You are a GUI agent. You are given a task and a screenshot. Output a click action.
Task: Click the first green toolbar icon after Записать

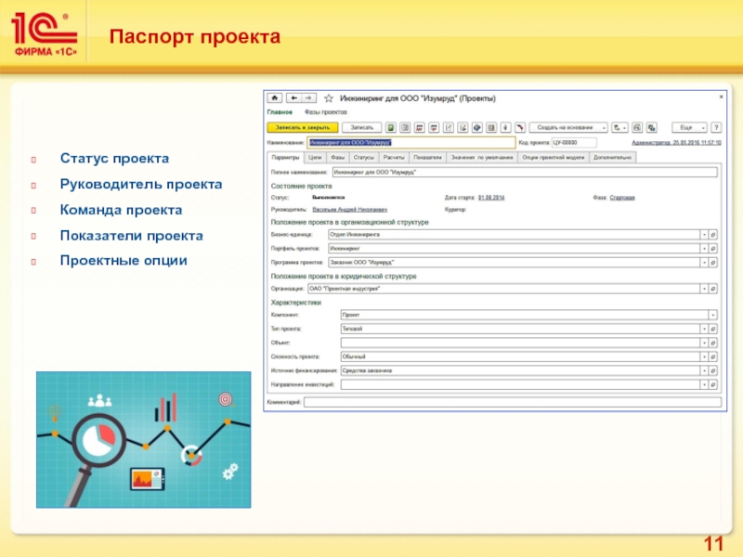click(x=392, y=127)
